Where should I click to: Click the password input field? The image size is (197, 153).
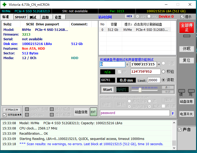coord(135,113)
